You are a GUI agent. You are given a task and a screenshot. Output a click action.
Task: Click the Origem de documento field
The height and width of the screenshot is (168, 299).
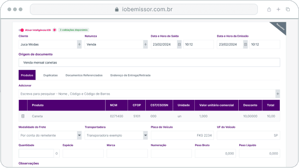[x=149, y=63]
